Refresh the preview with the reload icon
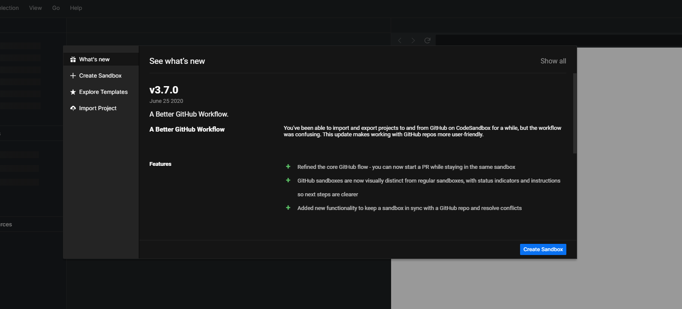682x309 pixels. point(427,40)
